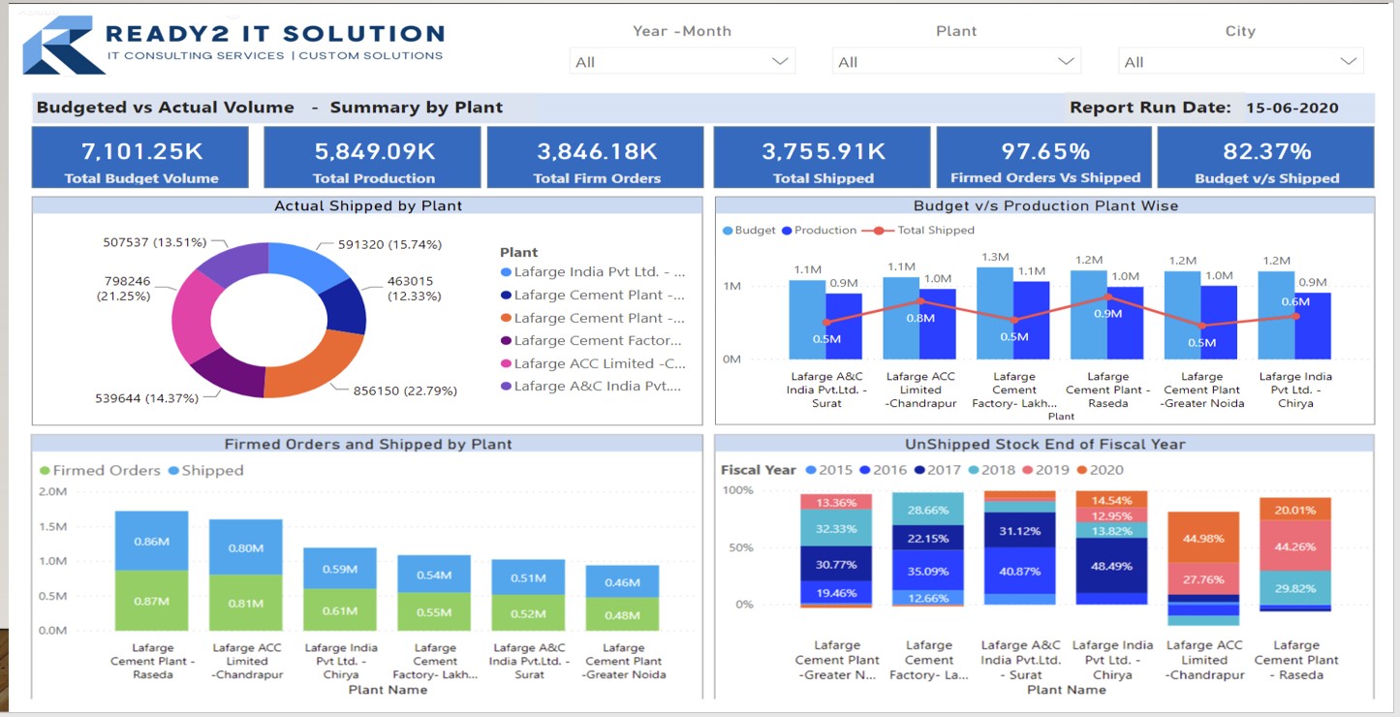
Task: Click the 1.3M budget bar for Lakh factory
Action: click(x=995, y=313)
